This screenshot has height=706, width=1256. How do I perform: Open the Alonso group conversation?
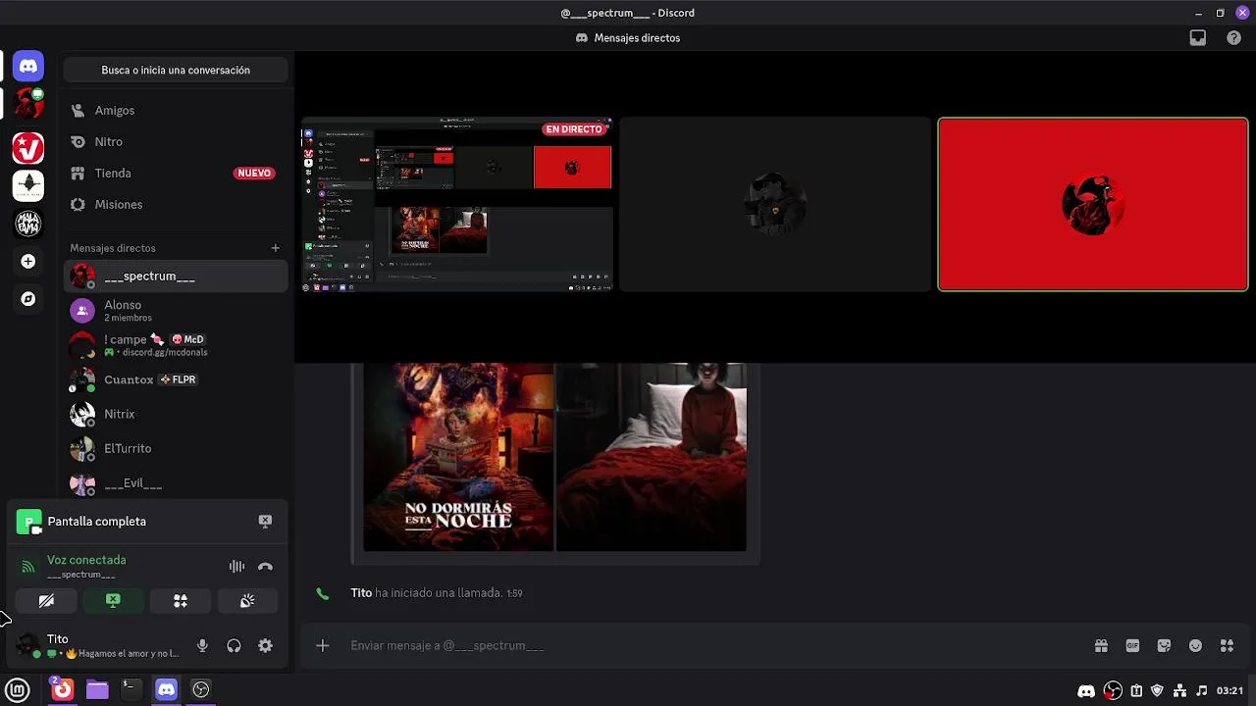[176, 311]
